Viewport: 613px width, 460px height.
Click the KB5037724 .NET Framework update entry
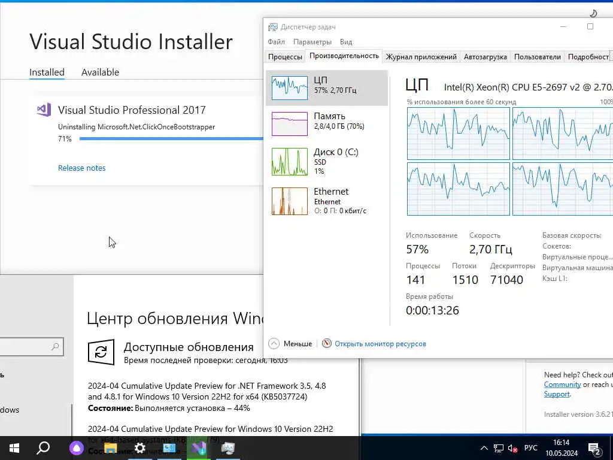tap(207, 391)
